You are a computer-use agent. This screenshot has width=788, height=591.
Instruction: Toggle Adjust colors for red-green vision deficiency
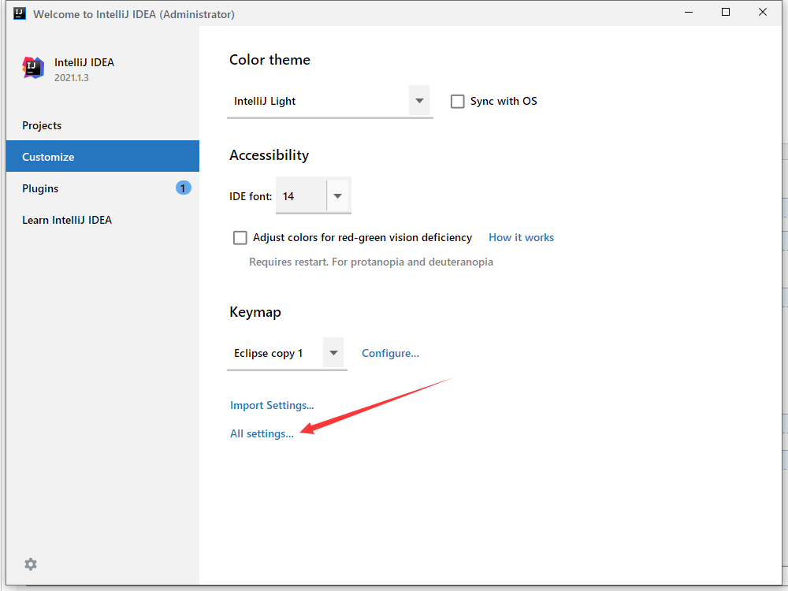click(x=240, y=238)
